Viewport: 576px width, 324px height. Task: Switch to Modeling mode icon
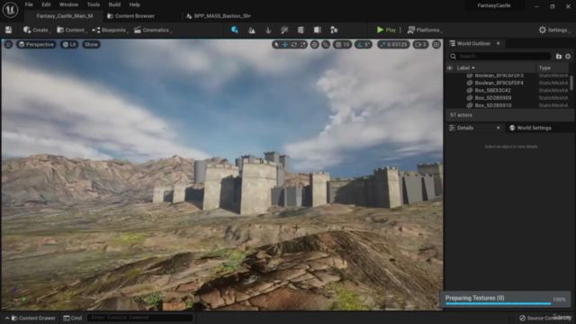pyautogui.click(x=301, y=30)
